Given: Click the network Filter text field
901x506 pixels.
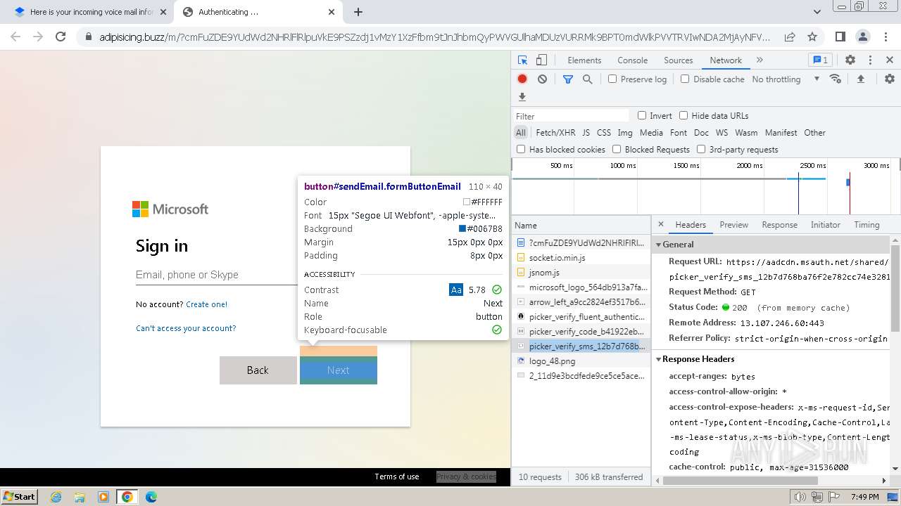Looking at the screenshot, I should pyautogui.click(x=572, y=116).
